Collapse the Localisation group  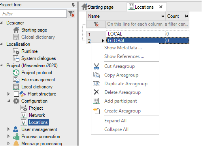(x=2, y=44)
